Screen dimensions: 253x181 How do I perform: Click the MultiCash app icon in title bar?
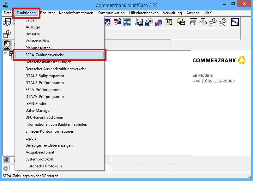pyautogui.click(x=5, y=5)
